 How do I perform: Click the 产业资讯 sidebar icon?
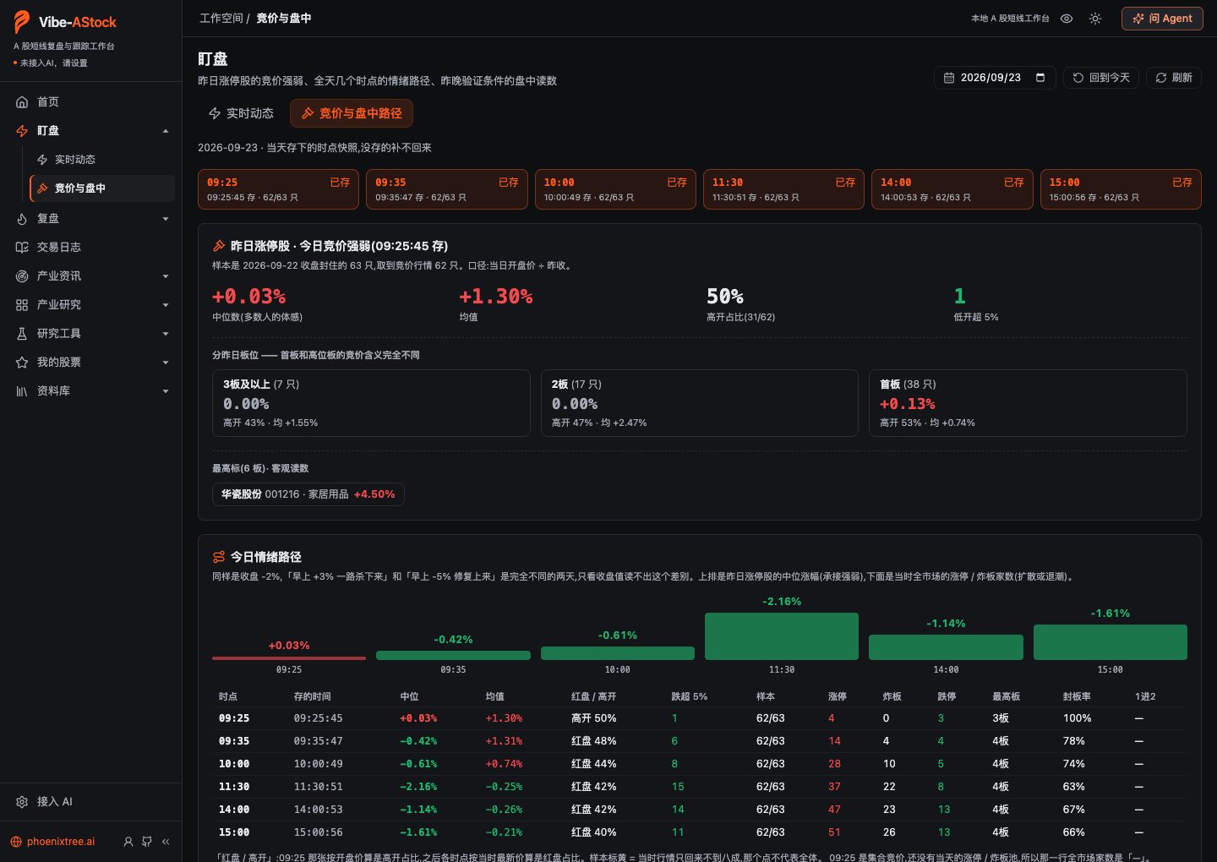point(22,276)
